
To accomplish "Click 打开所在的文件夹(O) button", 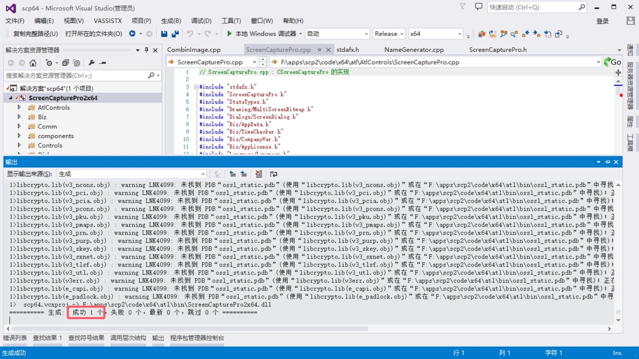I will [x=93, y=34].
